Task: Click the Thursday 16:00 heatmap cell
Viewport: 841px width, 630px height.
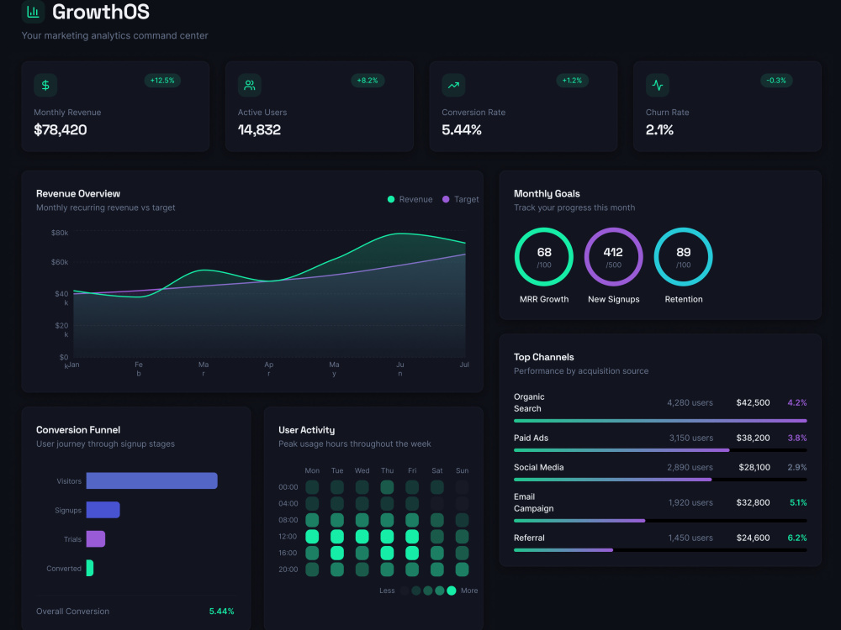Action: click(387, 553)
